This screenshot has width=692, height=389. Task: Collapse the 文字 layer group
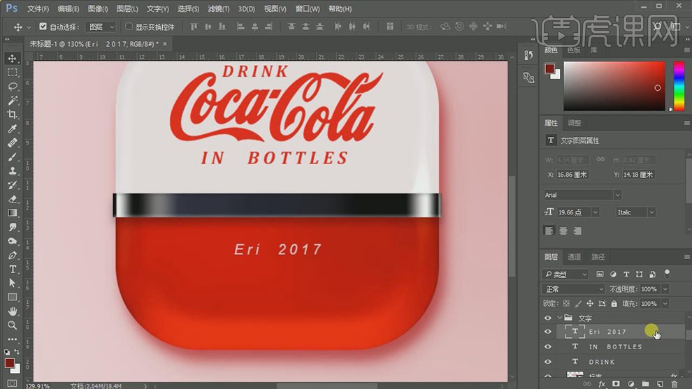559,318
